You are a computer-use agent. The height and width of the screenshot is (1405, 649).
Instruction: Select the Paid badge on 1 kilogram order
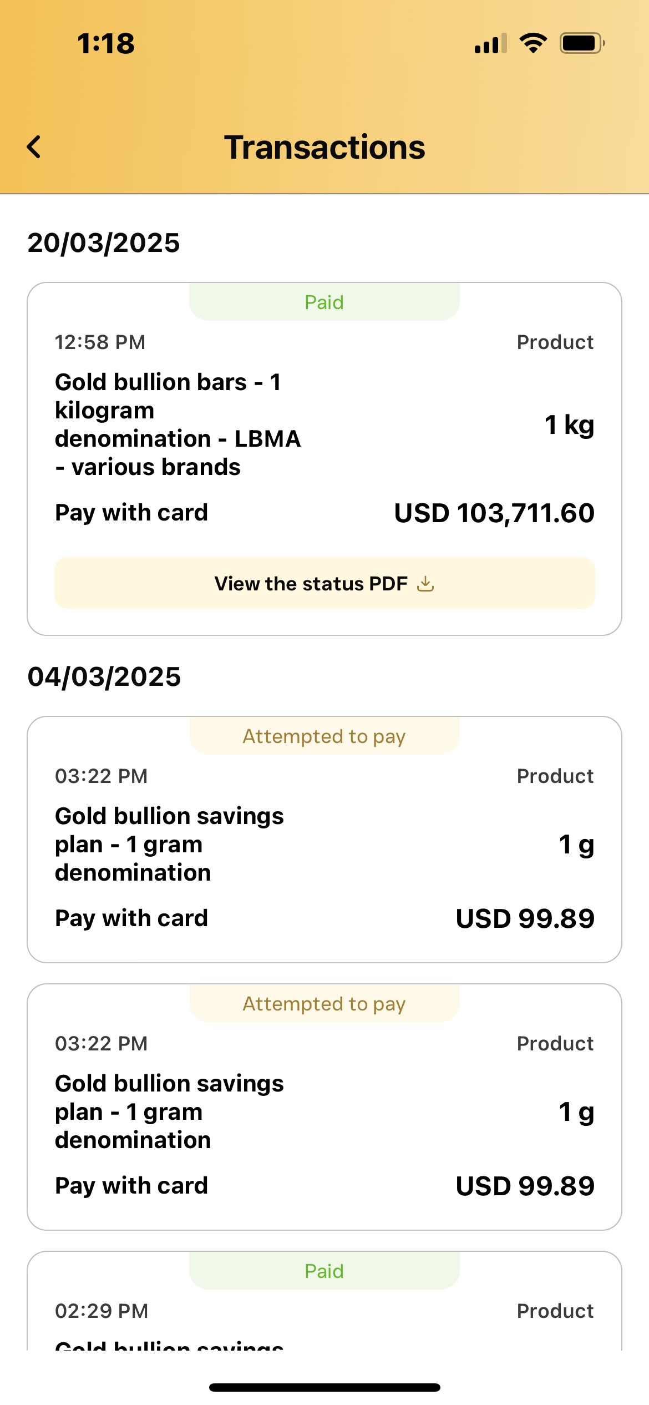coord(324,302)
